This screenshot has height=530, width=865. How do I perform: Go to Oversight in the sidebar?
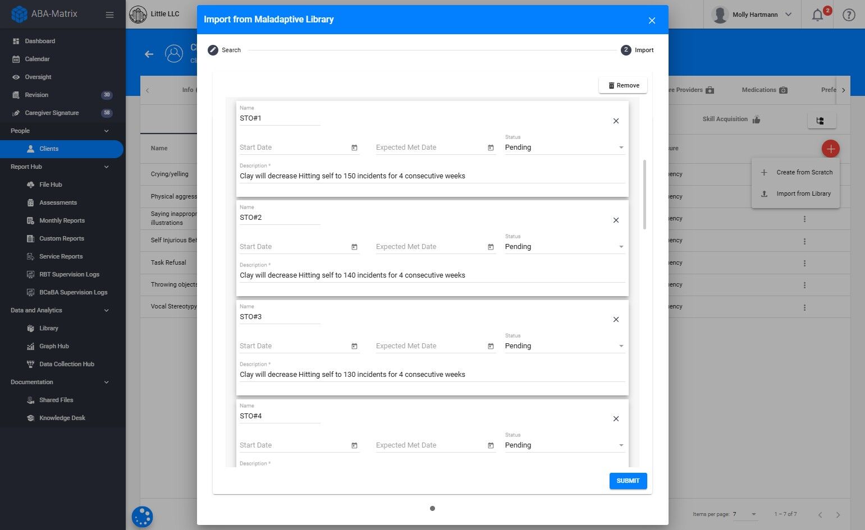coord(38,77)
